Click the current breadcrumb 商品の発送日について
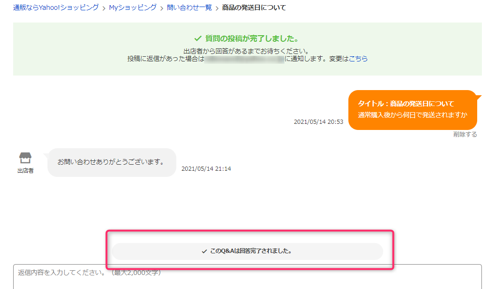496x289 pixels. point(254,8)
